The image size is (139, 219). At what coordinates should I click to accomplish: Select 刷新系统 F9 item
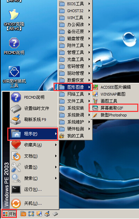(x=34, y=120)
